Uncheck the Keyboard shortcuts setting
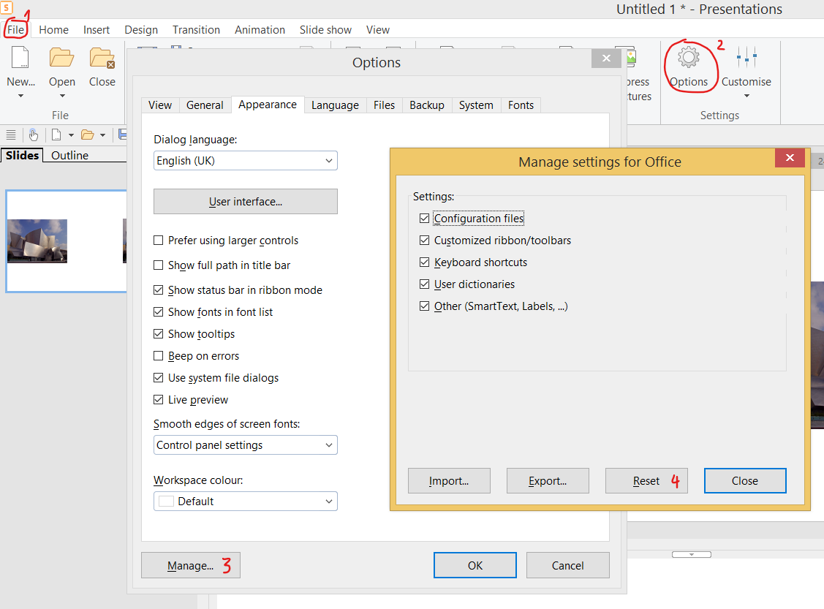The image size is (824, 609). coord(425,262)
